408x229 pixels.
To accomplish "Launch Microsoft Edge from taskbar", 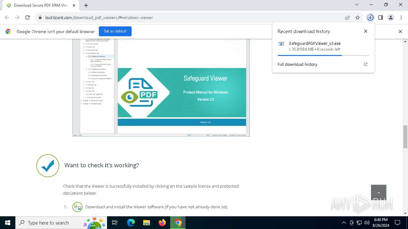I will (x=131, y=223).
